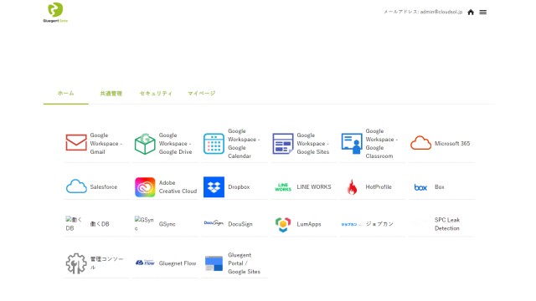
Task: Click the Salesforce cloud icon
Action: click(x=76, y=186)
